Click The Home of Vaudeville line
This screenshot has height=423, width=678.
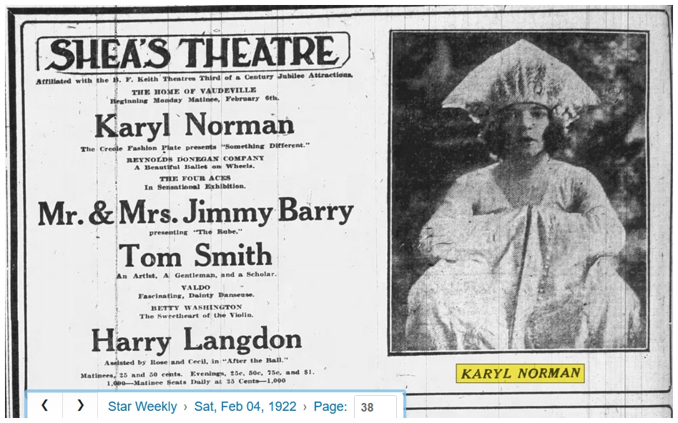(x=195, y=91)
